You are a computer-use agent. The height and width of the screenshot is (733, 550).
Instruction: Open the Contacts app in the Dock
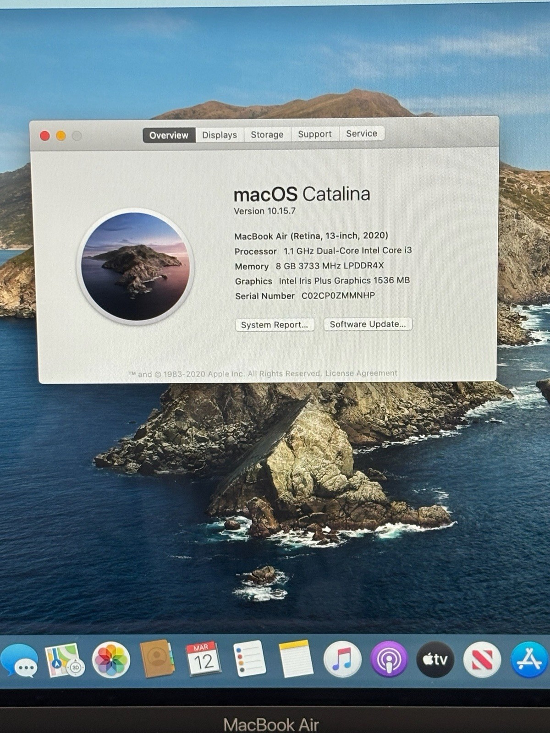point(157,659)
